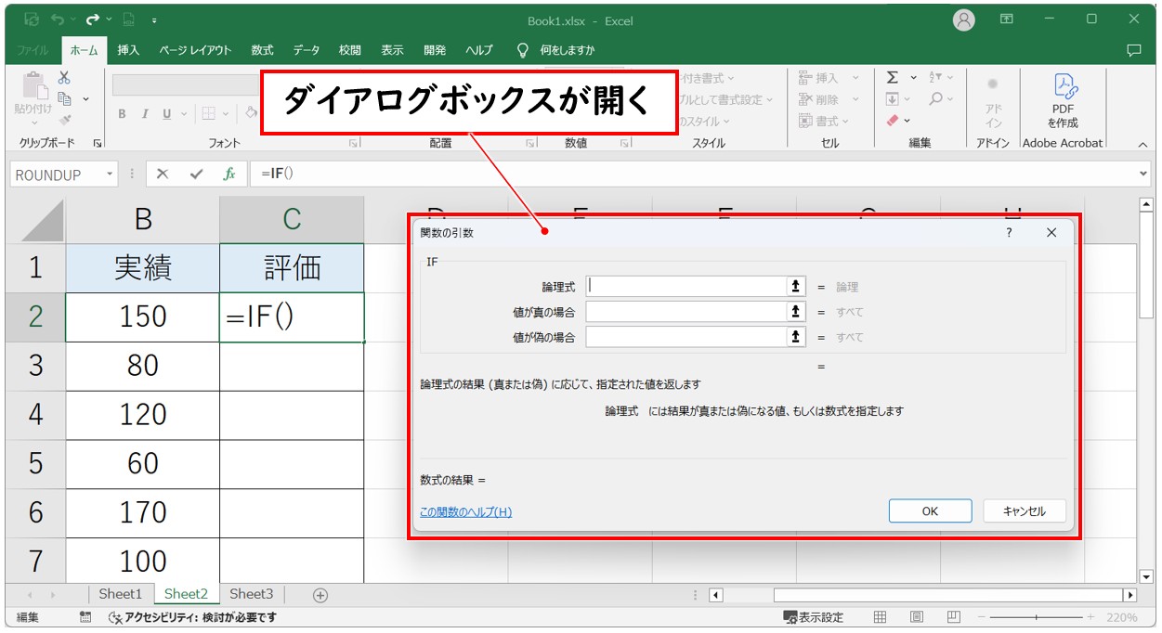Click the dialog Help question mark icon
The height and width of the screenshot is (633, 1162).
[x=1009, y=233]
